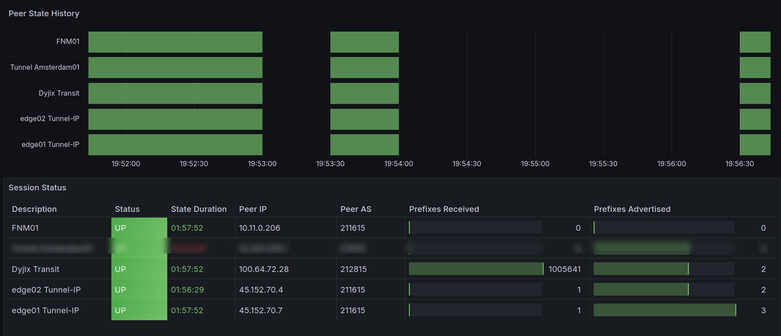
Task: Select the UP status cell for FNM01
Action: (139, 228)
